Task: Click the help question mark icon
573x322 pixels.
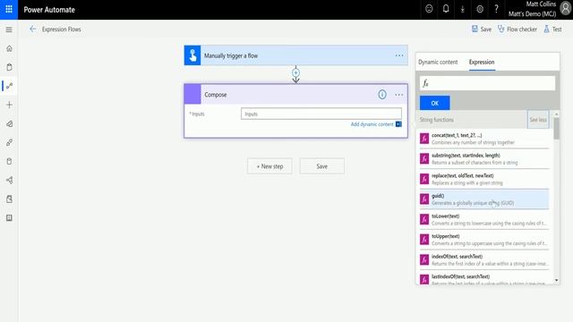Action: coord(496,9)
